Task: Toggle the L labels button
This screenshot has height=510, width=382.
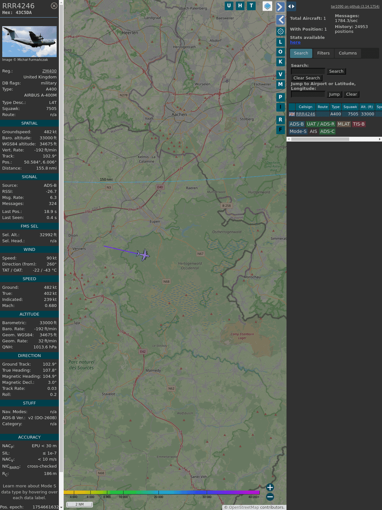Action: coord(280,42)
